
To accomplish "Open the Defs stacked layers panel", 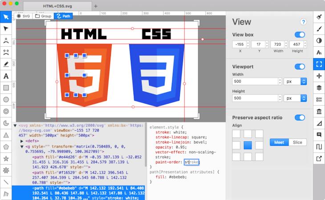I will 319,88.
